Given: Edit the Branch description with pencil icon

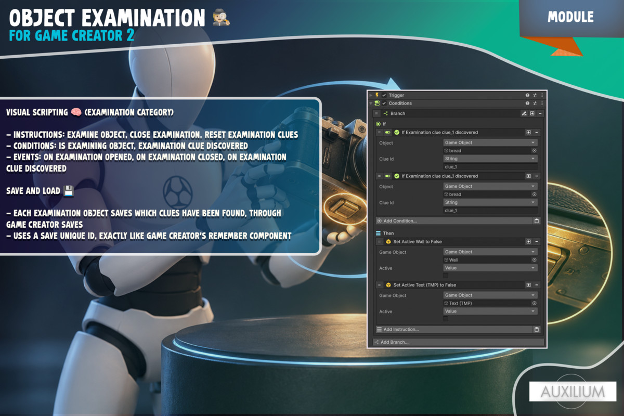Looking at the screenshot, I should point(524,113).
